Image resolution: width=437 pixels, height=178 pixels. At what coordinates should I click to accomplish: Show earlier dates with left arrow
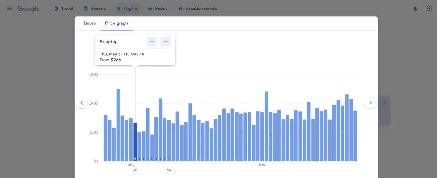(82, 103)
